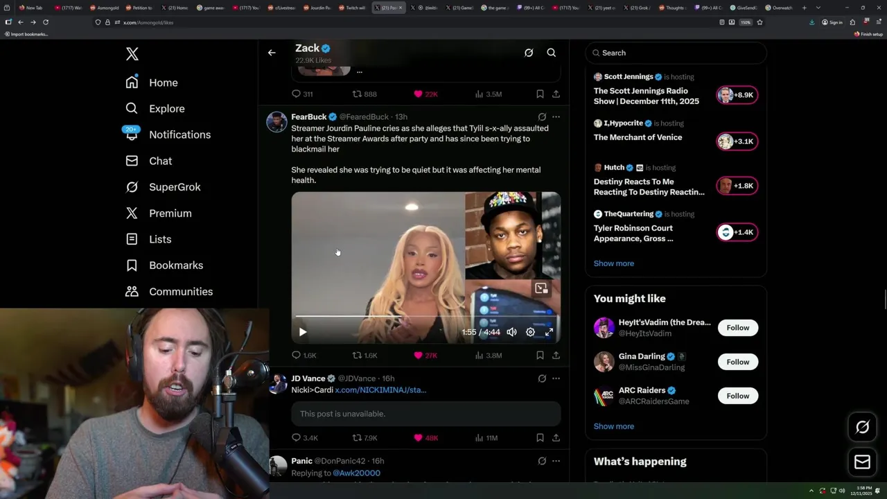Viewport: 887px width, 499px height.
Task: Click the Grok icon in Zack profile header
Action: (x=529, y=53)
